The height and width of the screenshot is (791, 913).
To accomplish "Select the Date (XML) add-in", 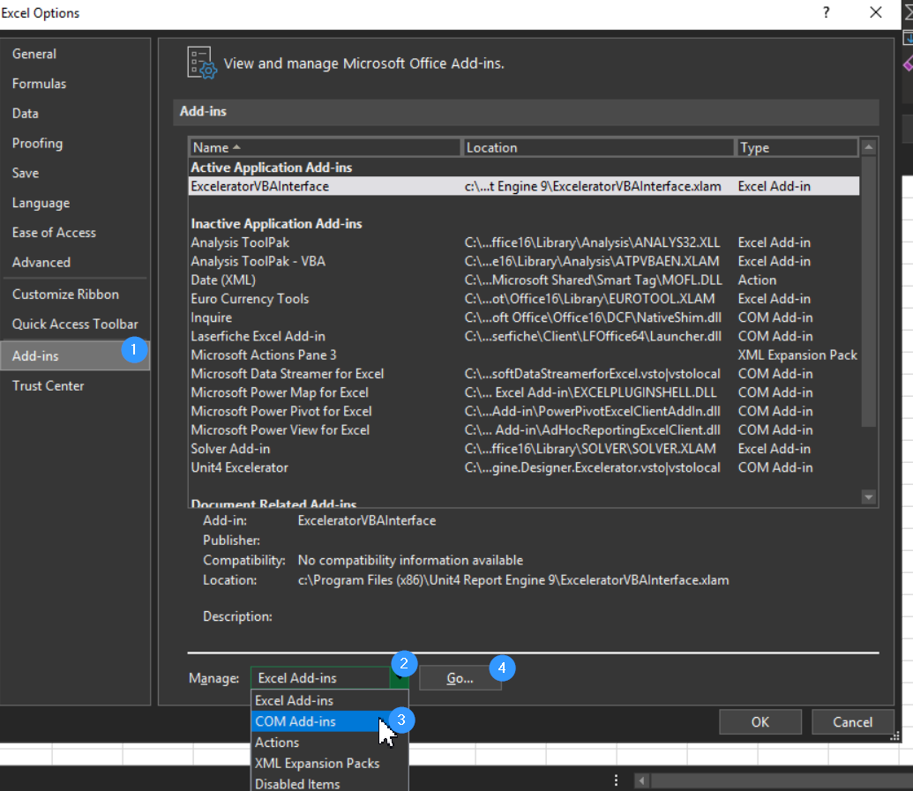I will coord(524,280).
